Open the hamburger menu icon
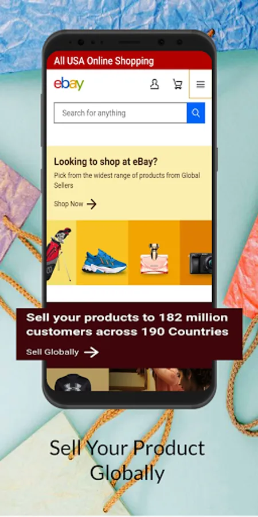This screenshot has width=258, height=517. point(201,84)
